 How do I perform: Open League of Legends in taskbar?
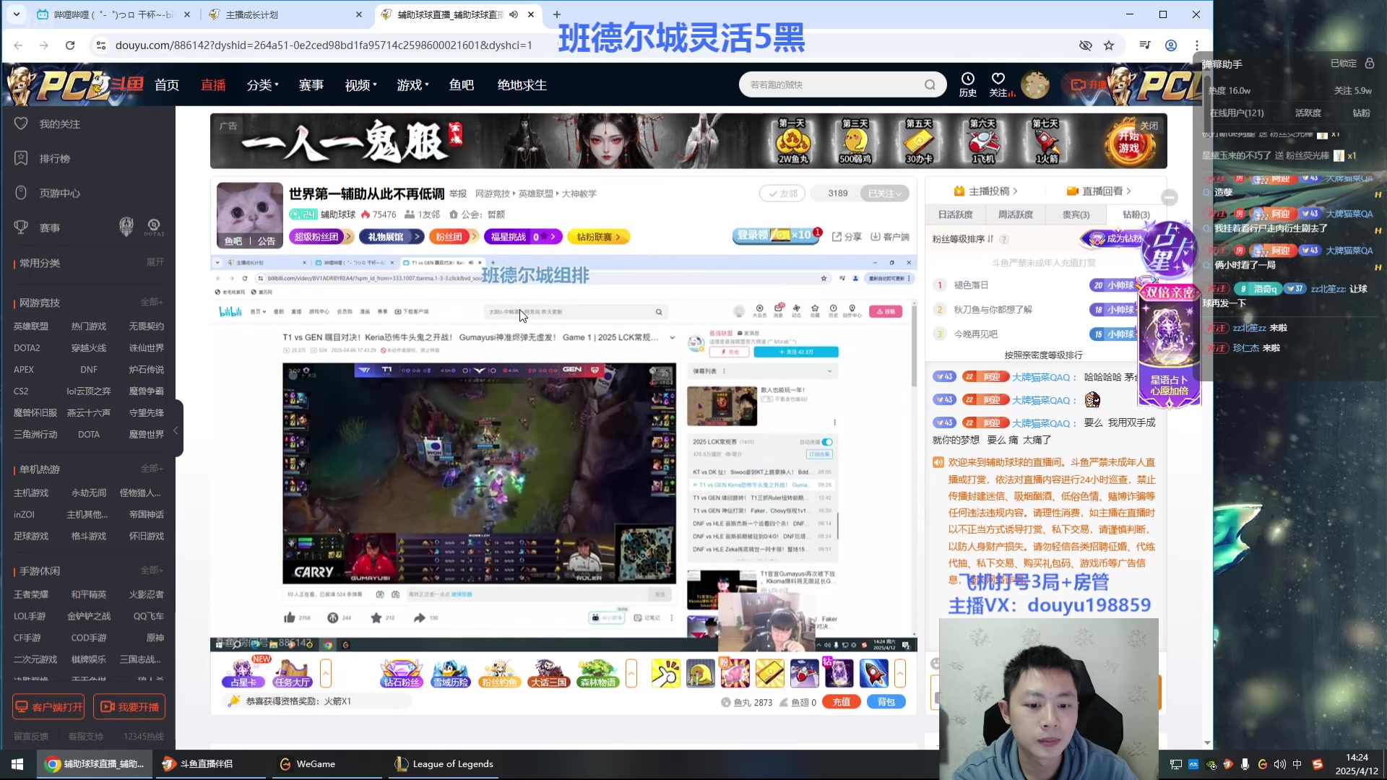[444, 764]
